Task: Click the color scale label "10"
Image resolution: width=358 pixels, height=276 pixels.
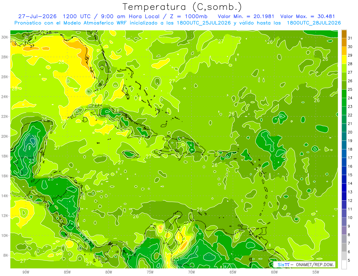Action: [x=350, y=218]
